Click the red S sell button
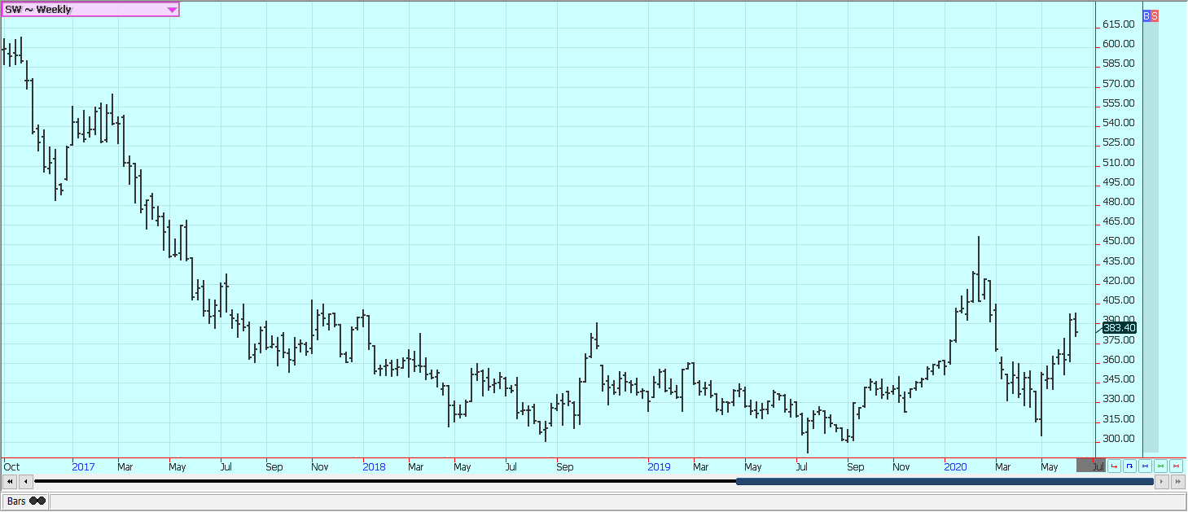1188x512 pixels. pyautogui.click(x=1155, y=16)
